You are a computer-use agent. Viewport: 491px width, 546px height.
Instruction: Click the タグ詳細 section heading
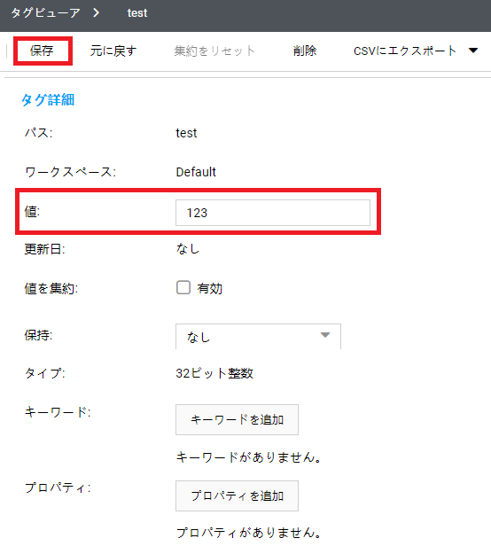[48, 100]
